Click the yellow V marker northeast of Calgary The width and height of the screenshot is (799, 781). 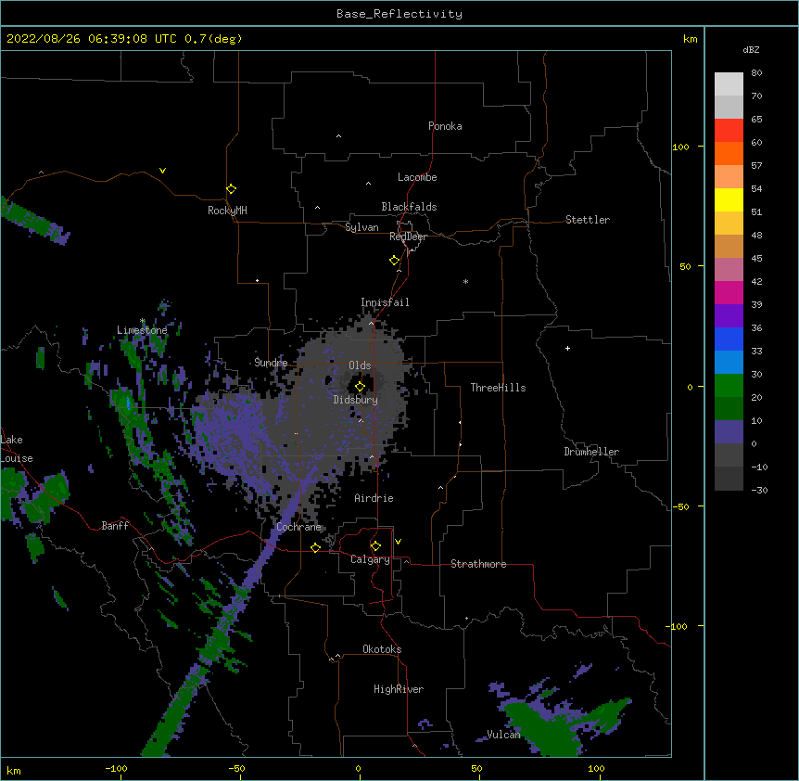[398, 542]
